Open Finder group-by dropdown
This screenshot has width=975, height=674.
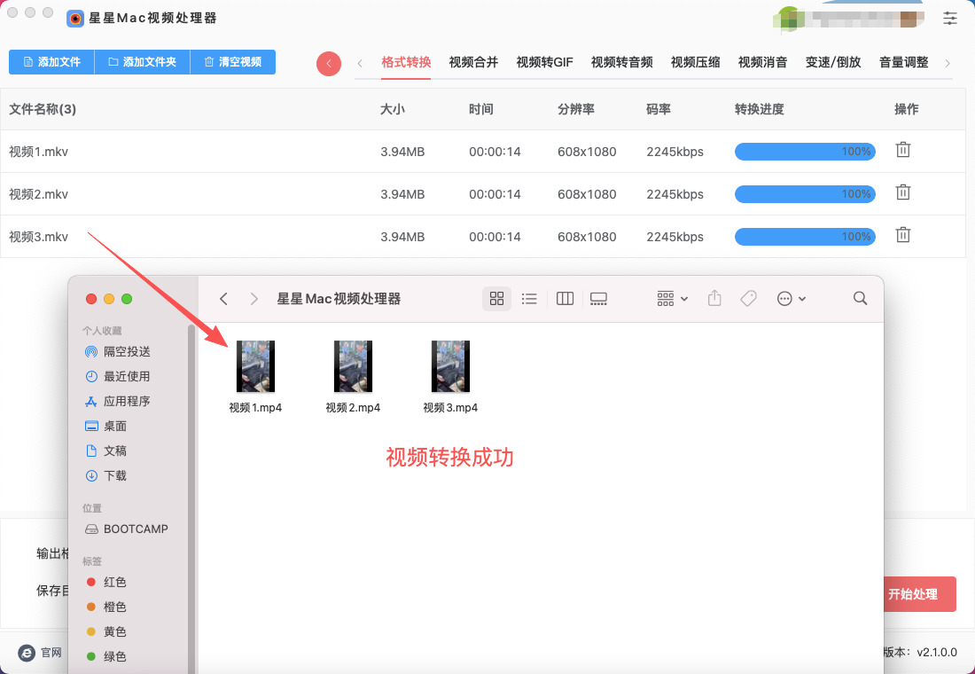[x=672, y=299]
